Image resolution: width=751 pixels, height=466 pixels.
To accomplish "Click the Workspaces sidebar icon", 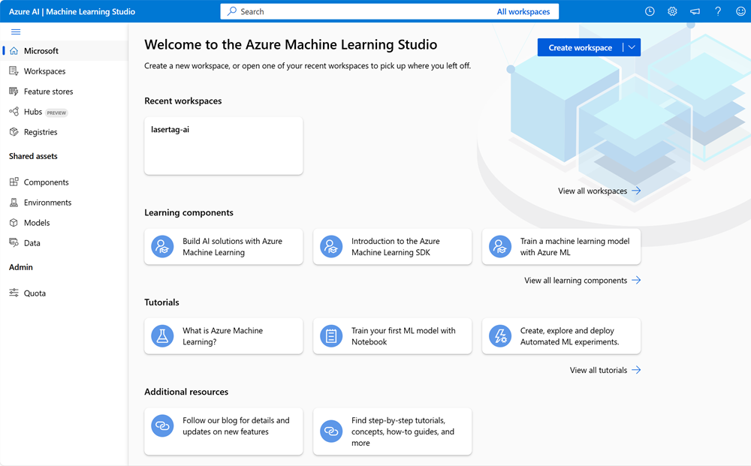I will pos(14,71).
